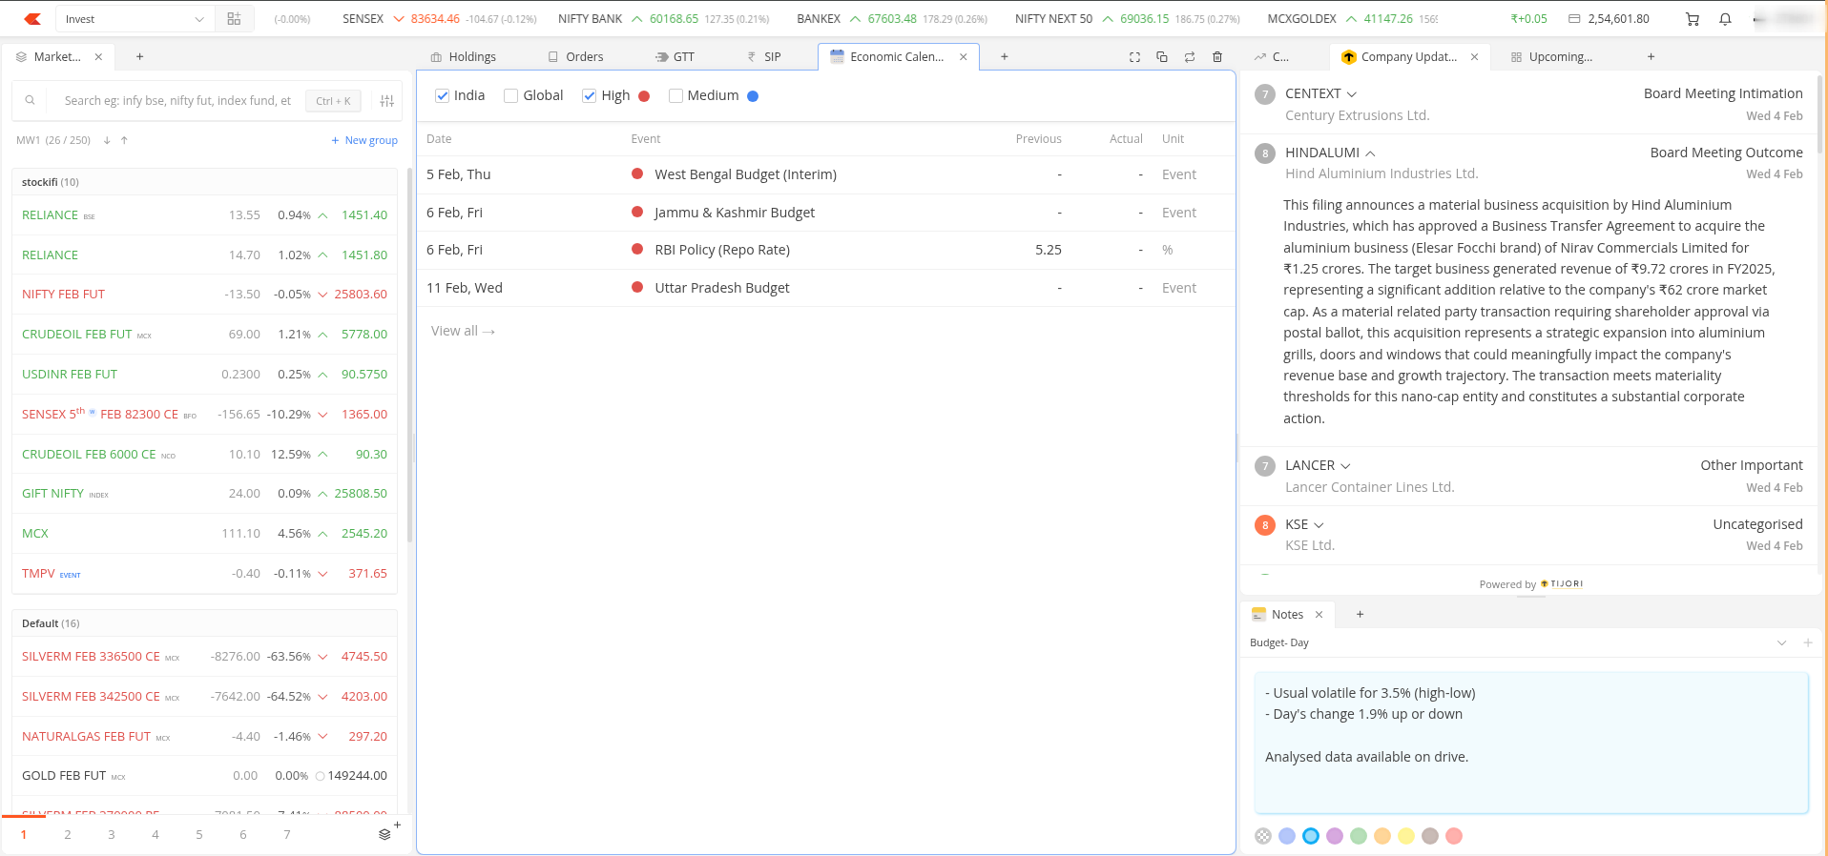Click the watchlist search input field

tap(177, 101)
